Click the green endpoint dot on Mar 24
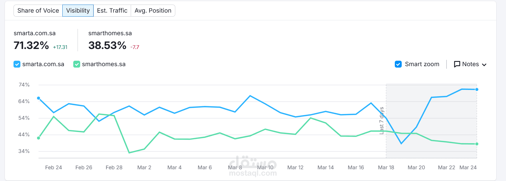This screenshot has width=506, height=181. click(x=477, y=144)
